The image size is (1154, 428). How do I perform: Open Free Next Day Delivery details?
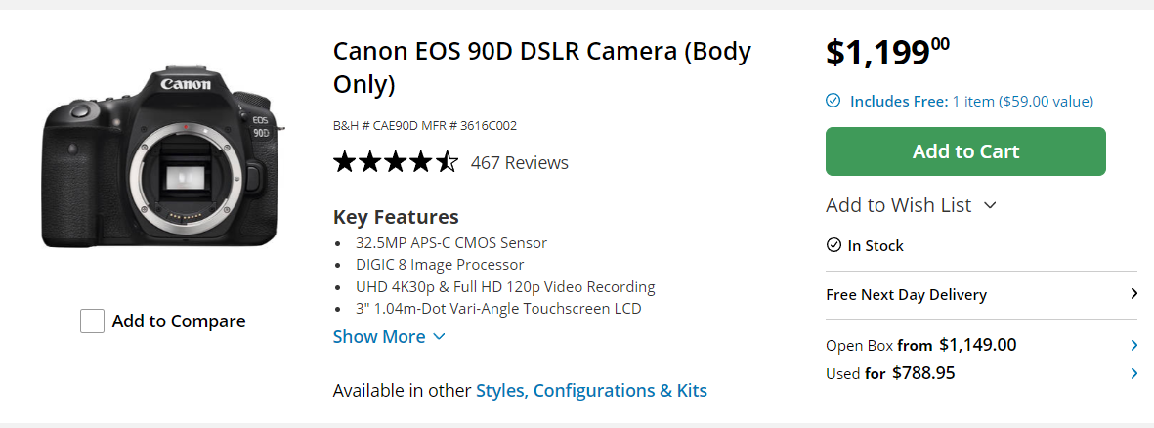point(982,295)
